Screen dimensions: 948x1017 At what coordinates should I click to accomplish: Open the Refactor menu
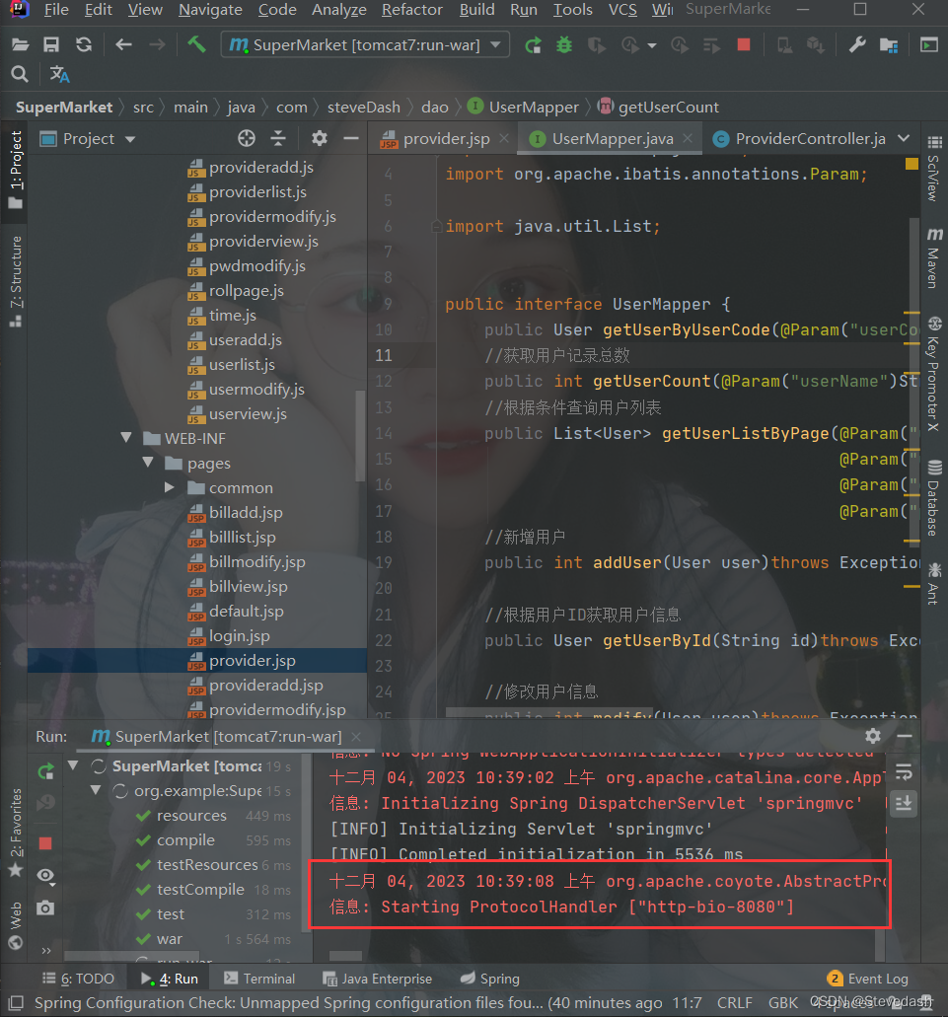pos(411,10)
